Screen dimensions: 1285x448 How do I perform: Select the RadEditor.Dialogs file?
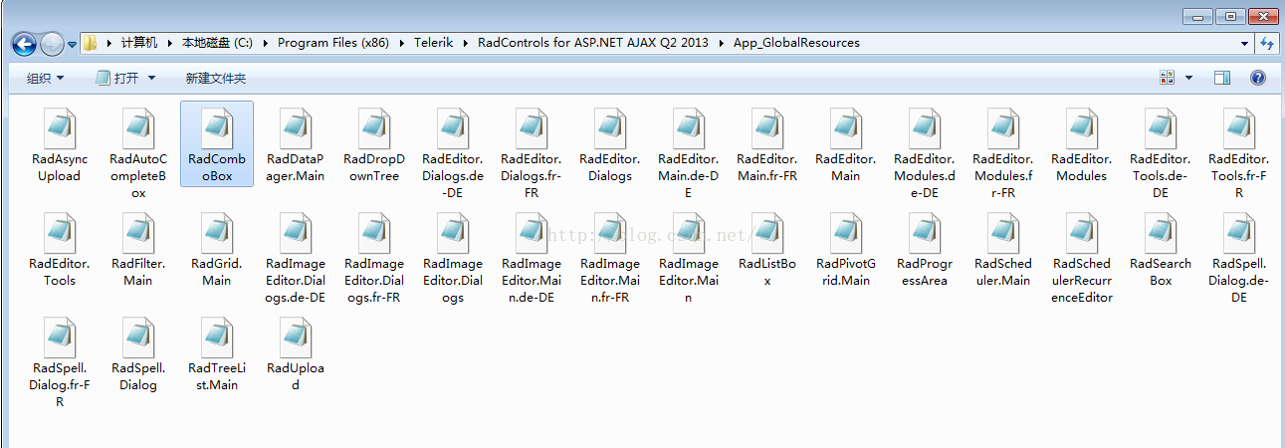click(610, 144)
